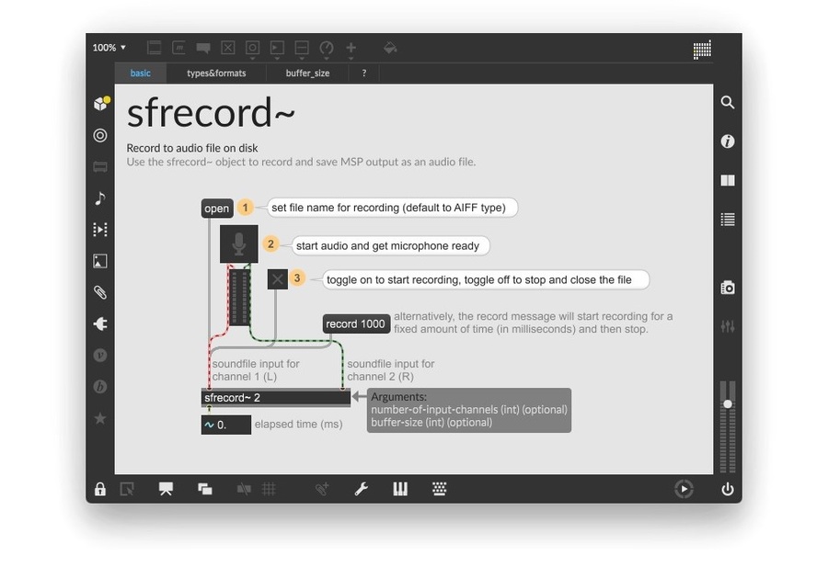Open the inspector info icon
The width and height of the screenshot is (828, 567).
click(x=728, y=142)
